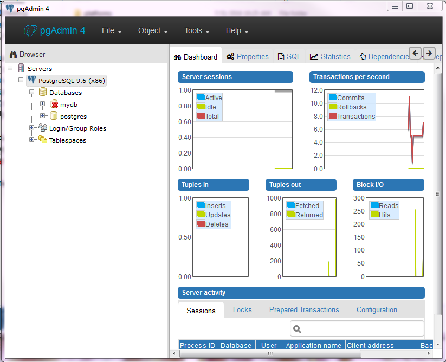
Task: Sort by the Process ID column header
Action: [x=198, y=345]
